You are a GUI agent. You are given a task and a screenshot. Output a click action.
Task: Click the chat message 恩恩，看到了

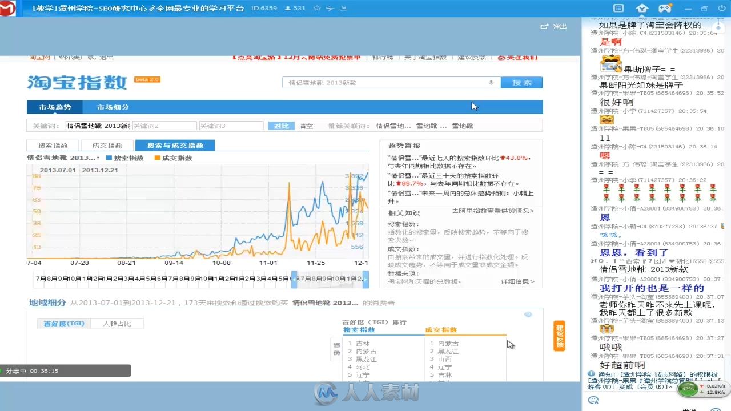(634, 252)
